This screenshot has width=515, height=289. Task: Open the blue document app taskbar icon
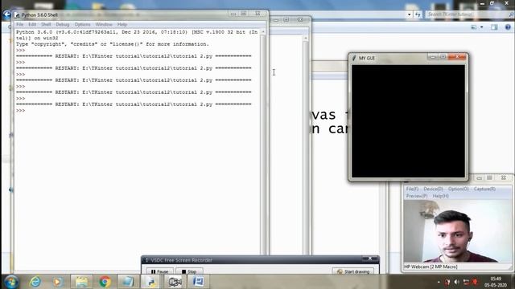[198, 282]
